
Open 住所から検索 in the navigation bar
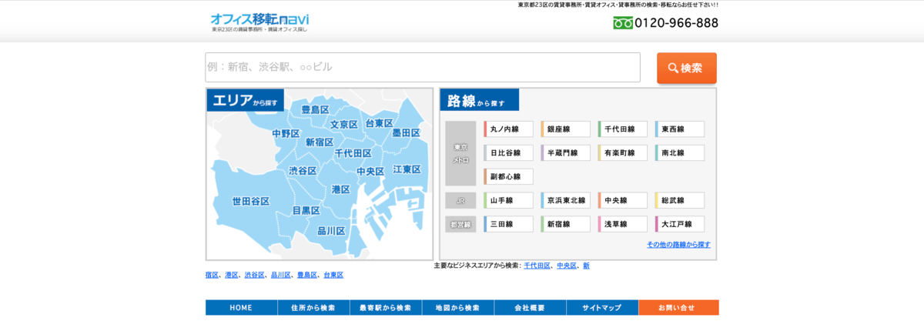(313, 308)
